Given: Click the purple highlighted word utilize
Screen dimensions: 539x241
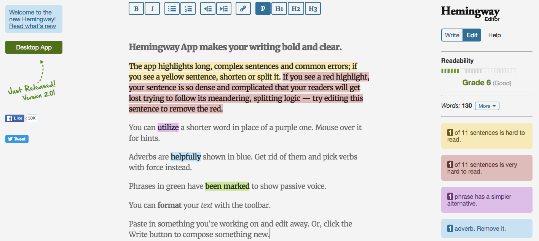Looking at the screenshot, I should click(x=168, y=128).
